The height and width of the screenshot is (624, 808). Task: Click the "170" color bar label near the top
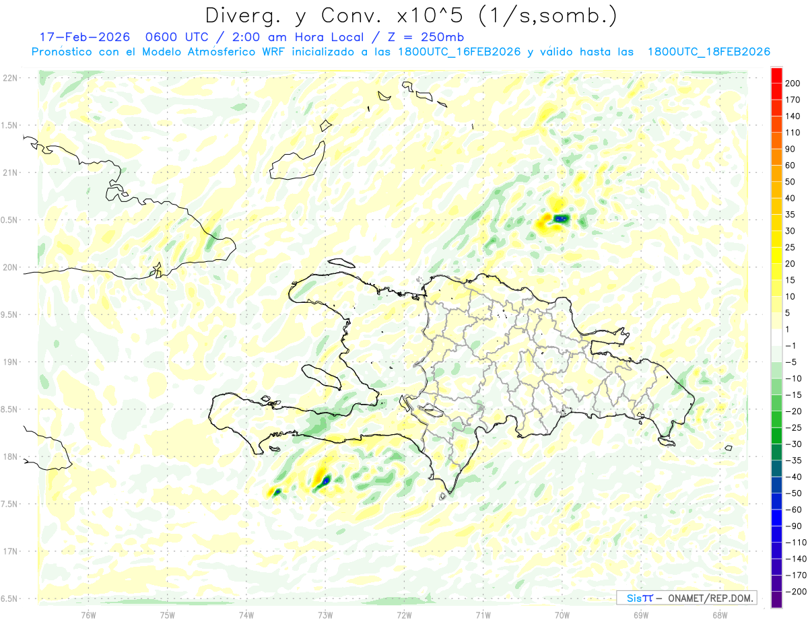coord(793,100)
